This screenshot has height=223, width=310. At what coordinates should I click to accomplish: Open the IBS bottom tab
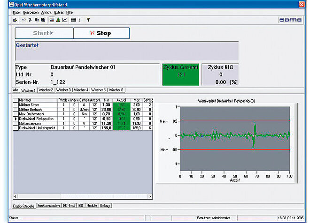[80, 206]
